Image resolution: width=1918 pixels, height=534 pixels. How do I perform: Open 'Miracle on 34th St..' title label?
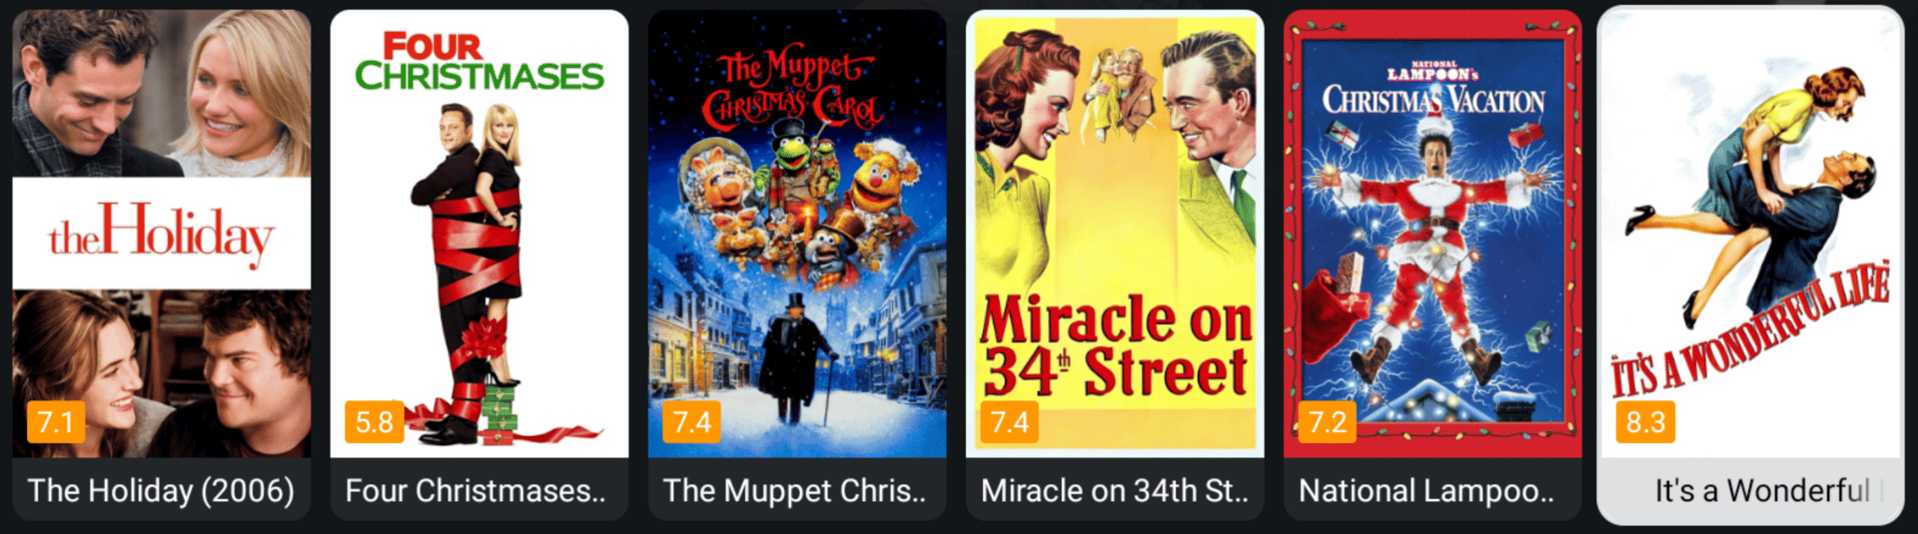(1115, 490)
